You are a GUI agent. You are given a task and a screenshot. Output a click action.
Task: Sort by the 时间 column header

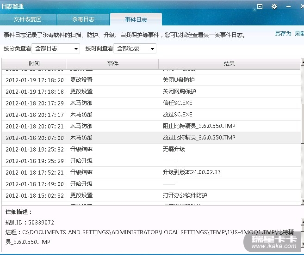point(34,63)
